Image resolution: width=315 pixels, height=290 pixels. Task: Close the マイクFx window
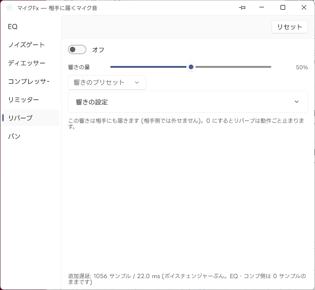click(x=304, y=7)
